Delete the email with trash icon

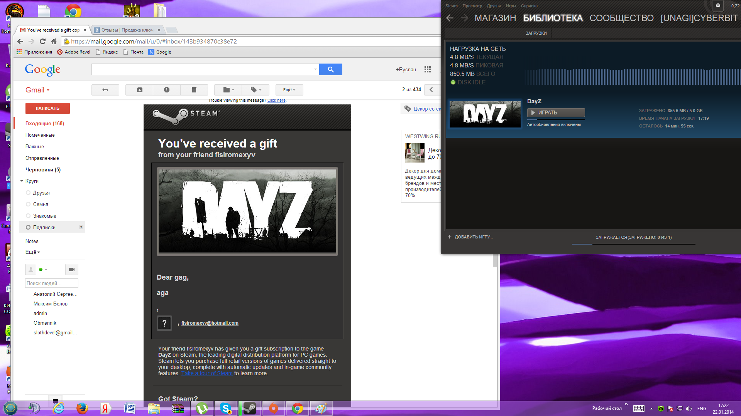pos(194,90)
